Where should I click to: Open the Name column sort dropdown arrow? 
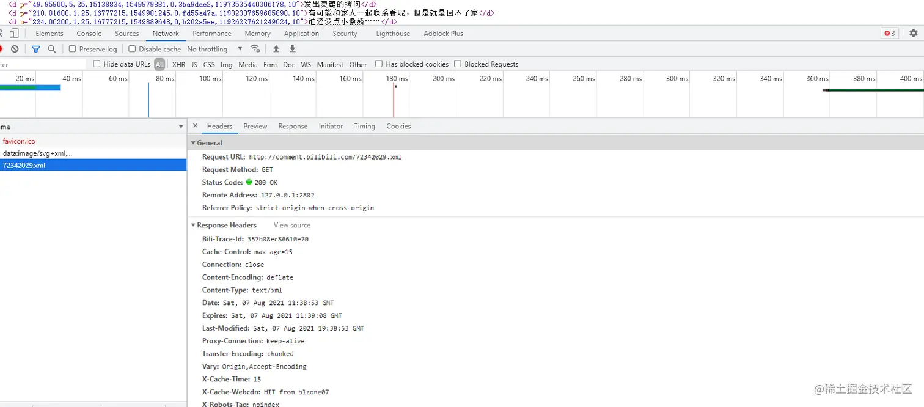tap(181, 127)
